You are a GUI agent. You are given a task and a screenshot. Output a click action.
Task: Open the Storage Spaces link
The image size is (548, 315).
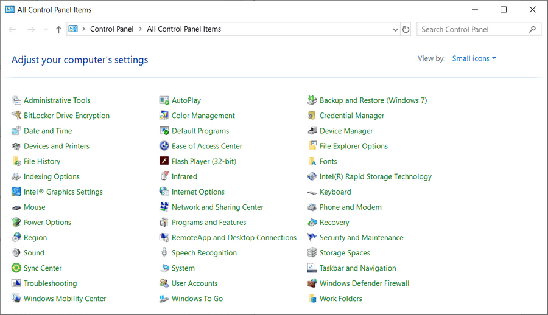coord(345,253)
